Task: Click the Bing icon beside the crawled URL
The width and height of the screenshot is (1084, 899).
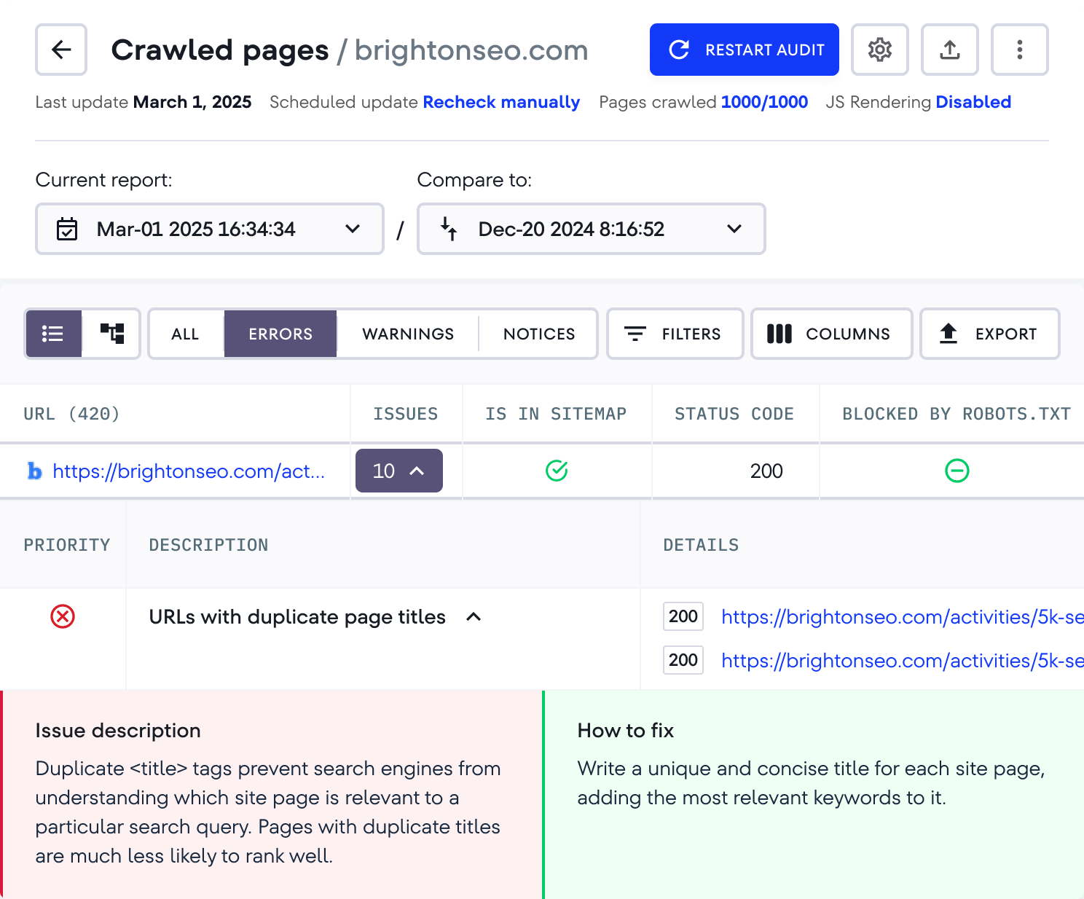Action: tap(34, 471)
